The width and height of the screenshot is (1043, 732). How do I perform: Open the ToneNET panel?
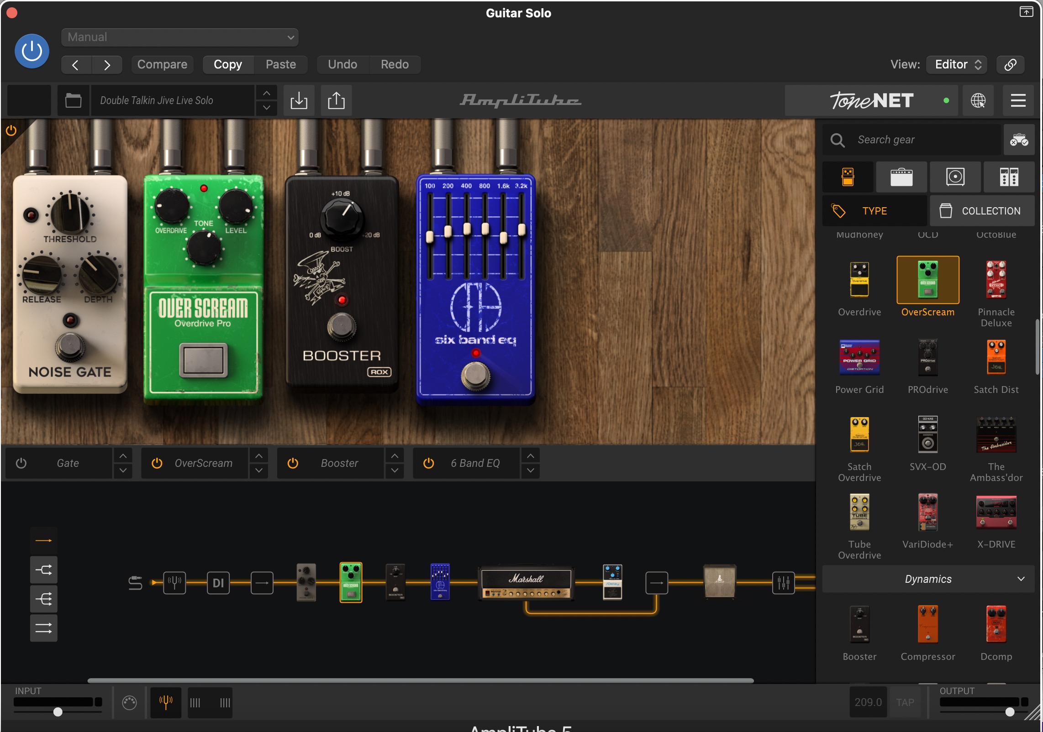[x=871, y=100]
